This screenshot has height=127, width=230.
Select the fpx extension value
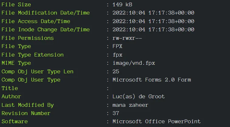(118, 55)
